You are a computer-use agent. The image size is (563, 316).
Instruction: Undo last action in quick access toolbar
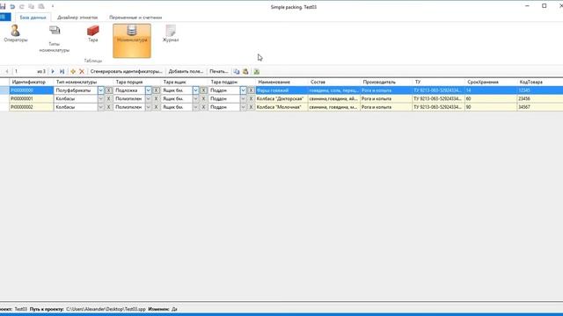[12, 6]
